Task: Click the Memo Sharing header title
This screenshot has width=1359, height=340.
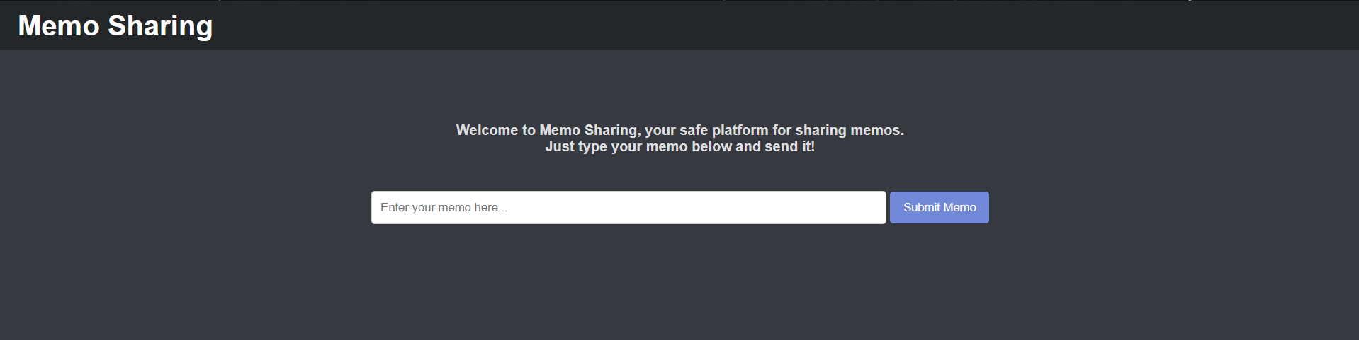Action: coord(115,26)
